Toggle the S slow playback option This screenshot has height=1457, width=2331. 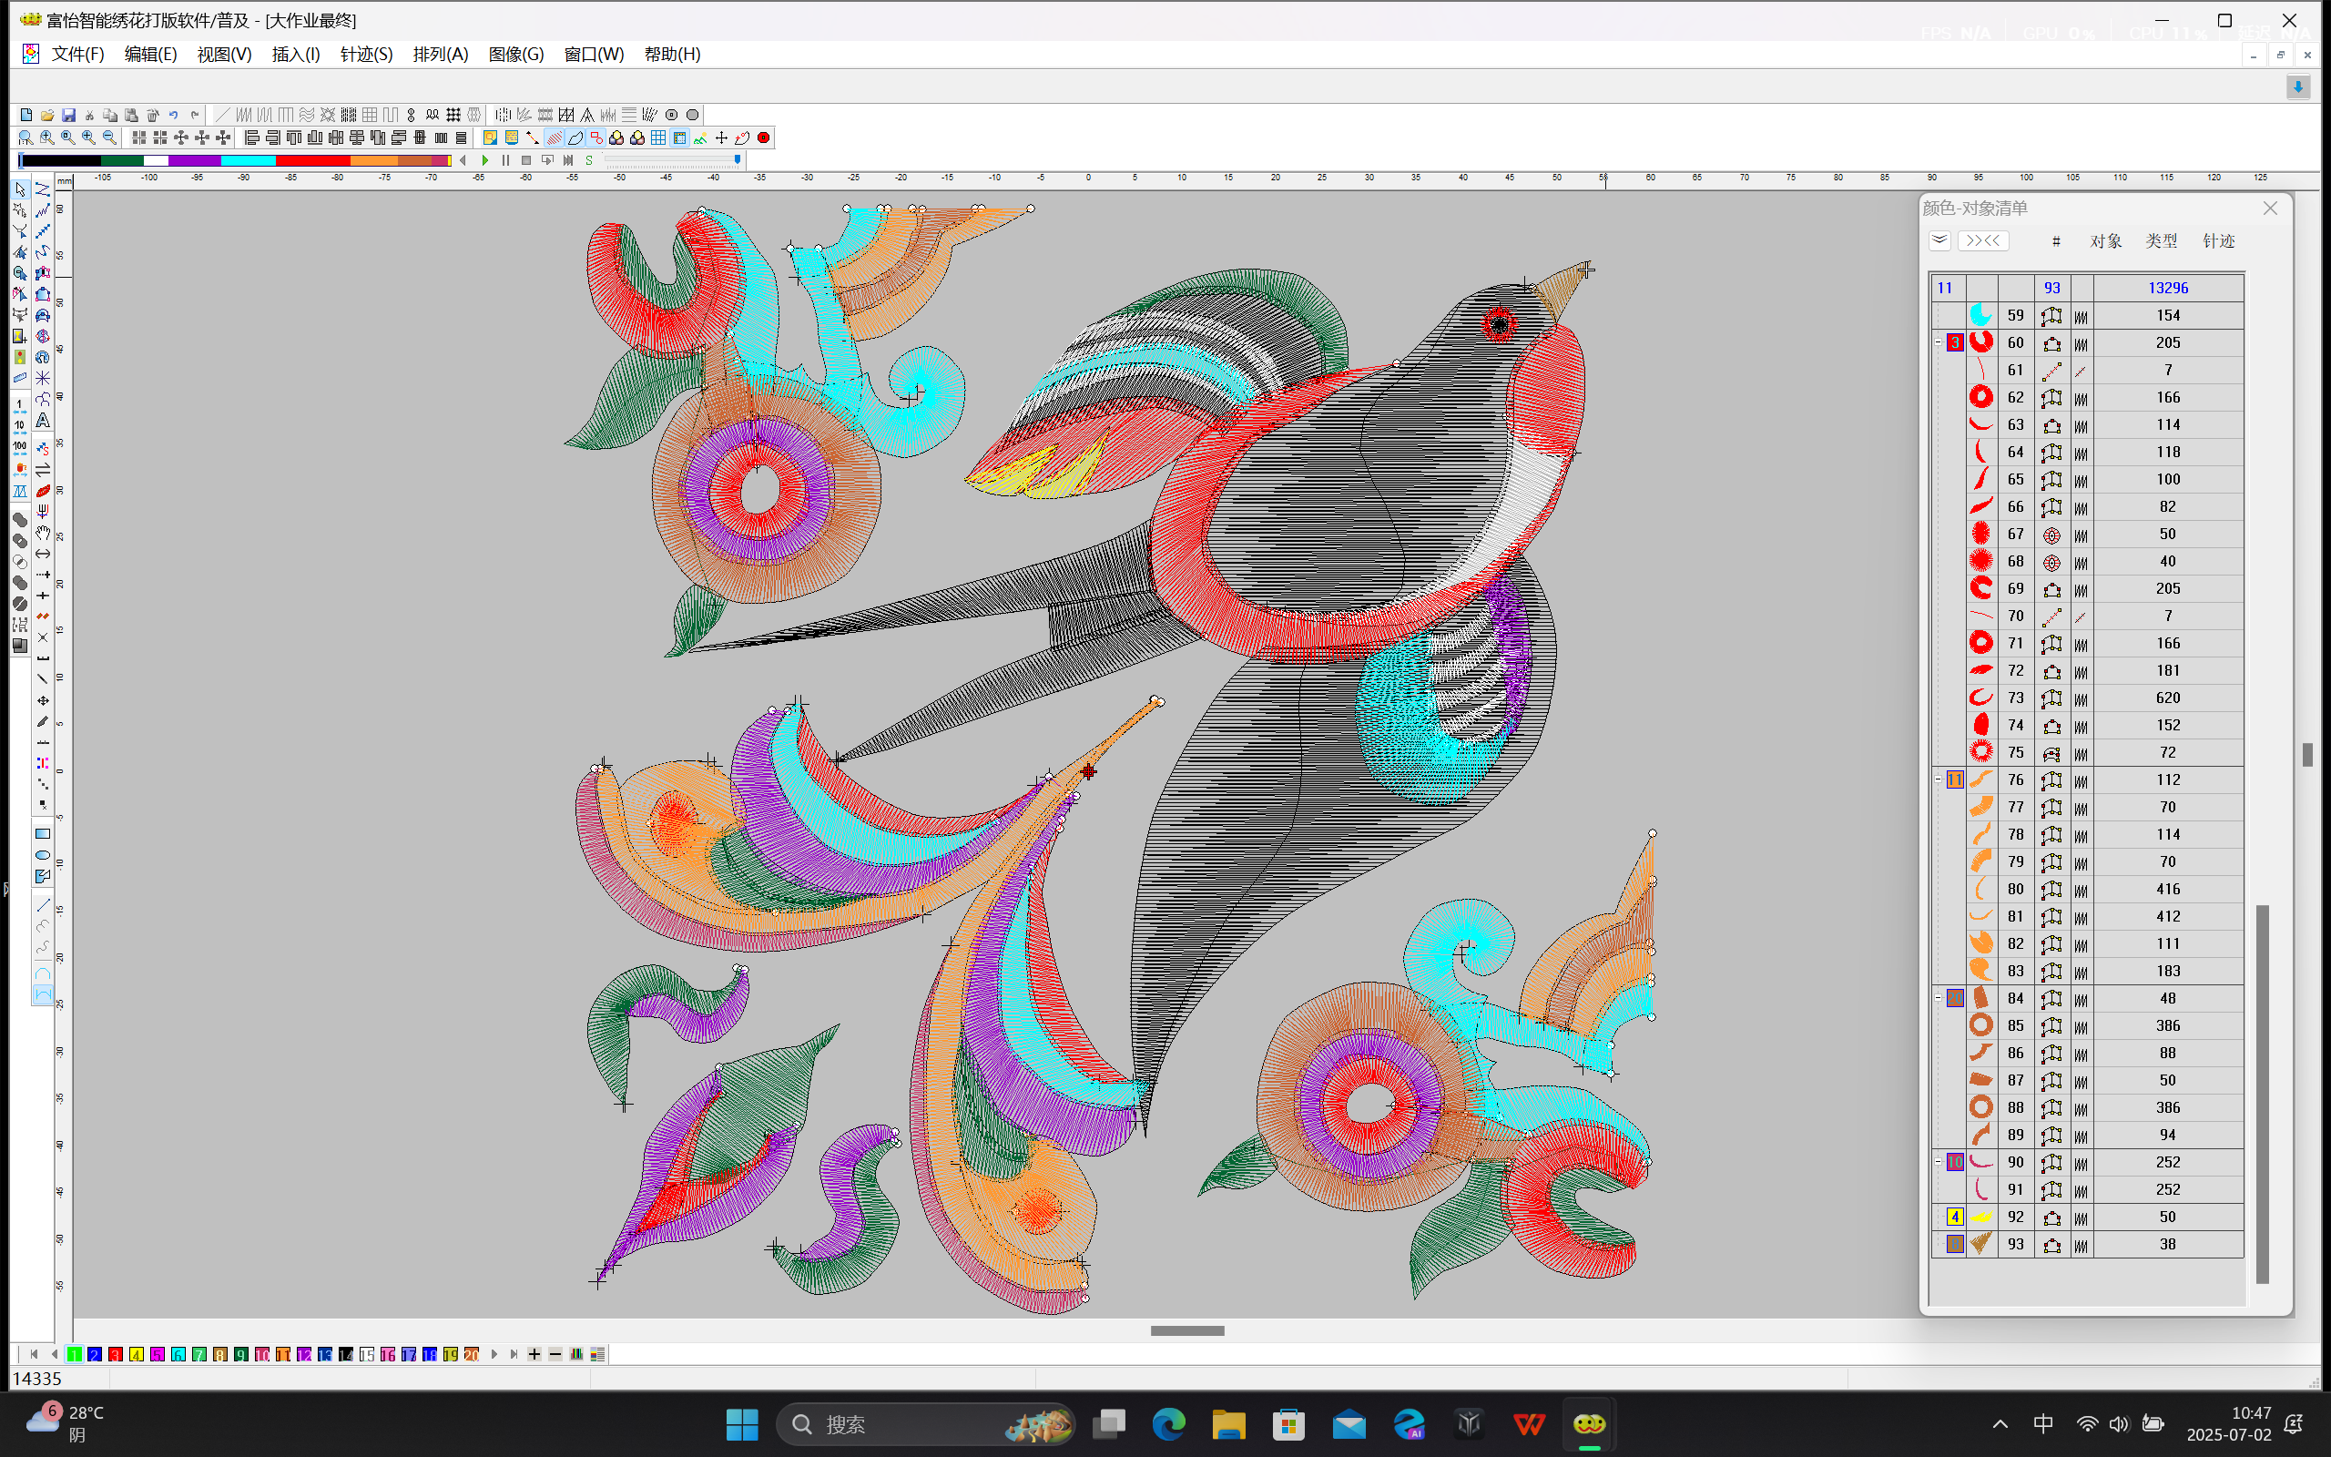588,160
